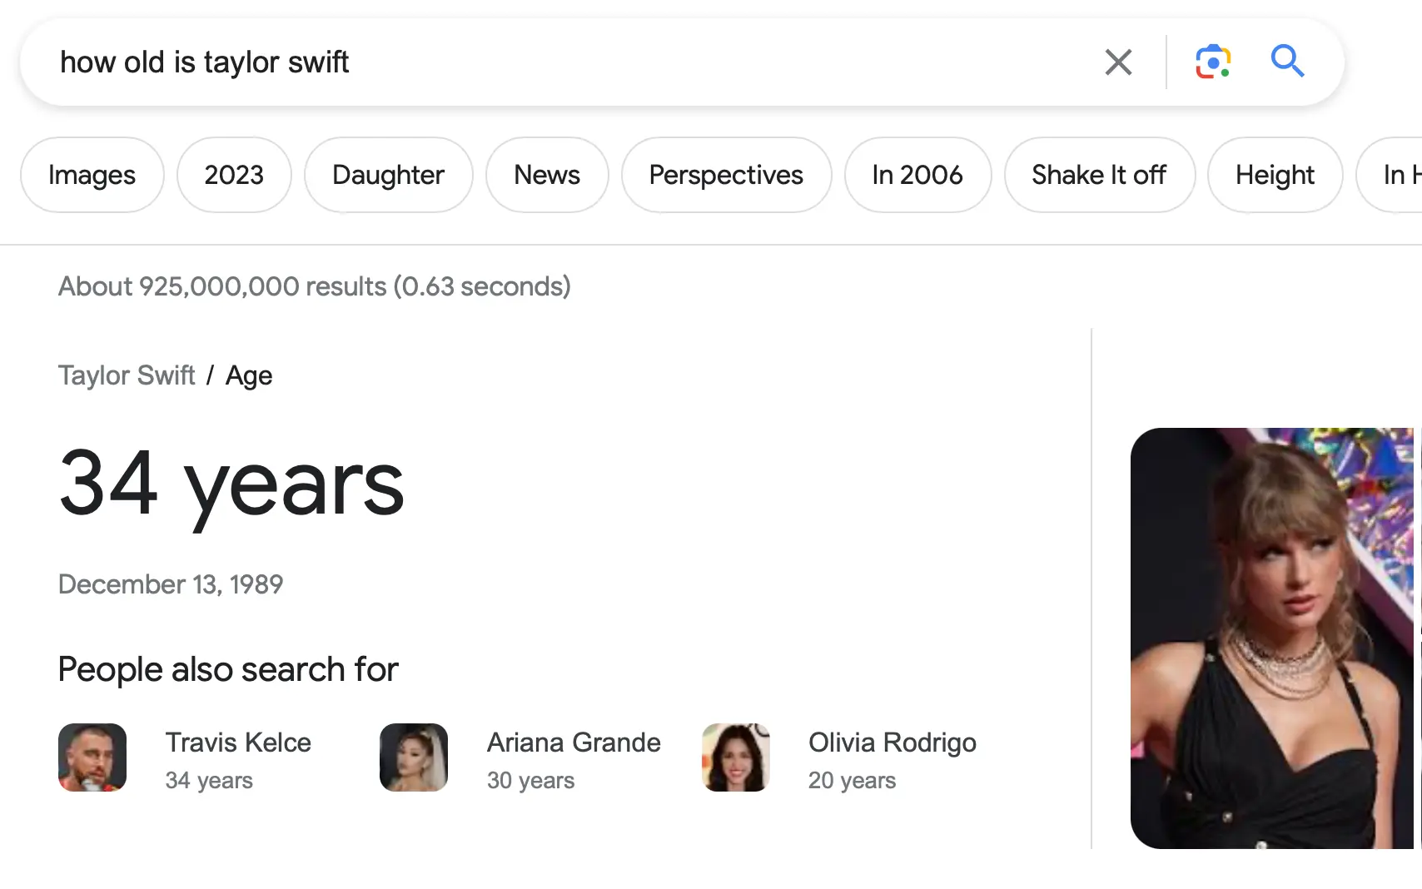This screenshot has width=1422, height=889.
Task: Open the Ariana Grande name link
Action: 574,742
